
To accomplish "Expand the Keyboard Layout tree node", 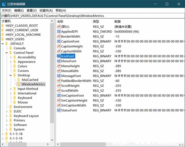I will coord(7,116).
